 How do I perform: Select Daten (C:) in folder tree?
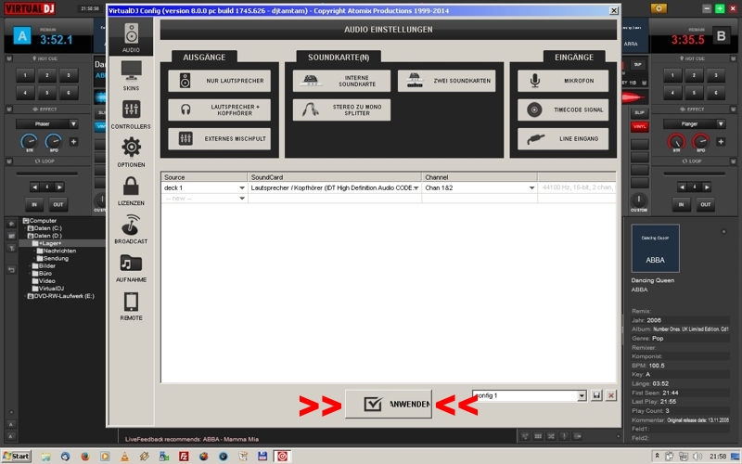[x=48, y=228]
